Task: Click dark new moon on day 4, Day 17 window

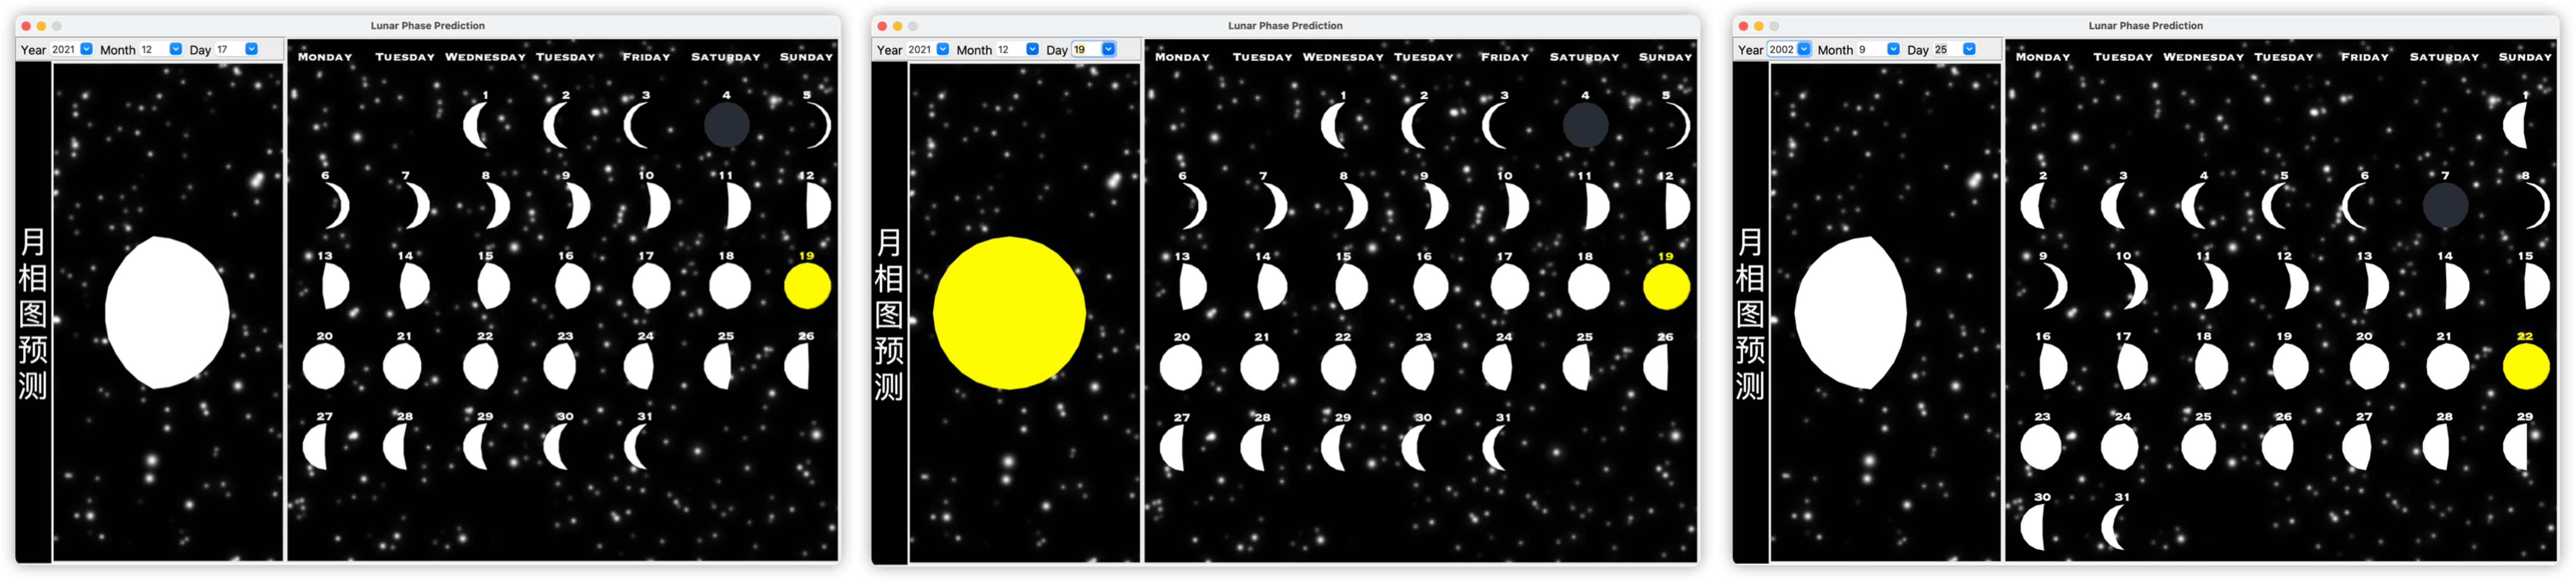Action: pos(727,125)
